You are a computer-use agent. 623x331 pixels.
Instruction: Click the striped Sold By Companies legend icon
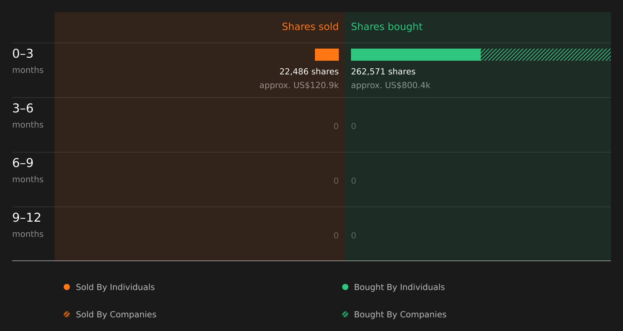67,314
